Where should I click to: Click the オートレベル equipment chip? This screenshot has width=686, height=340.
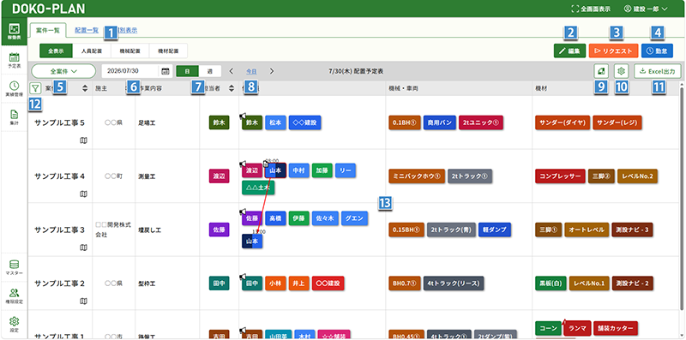587,230
